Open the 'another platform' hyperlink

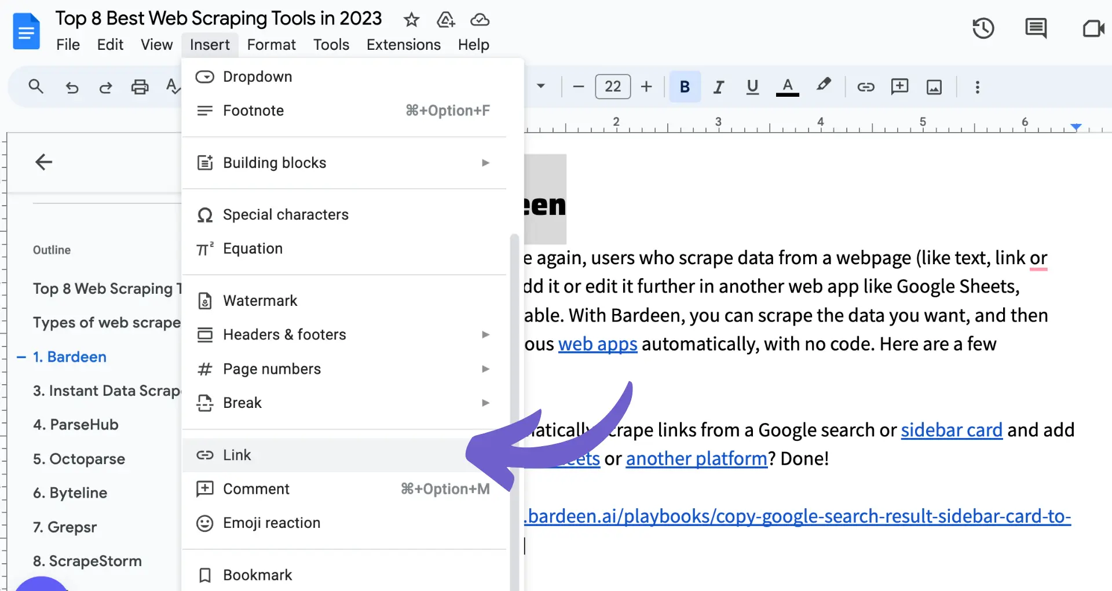(x=697, y=459)
